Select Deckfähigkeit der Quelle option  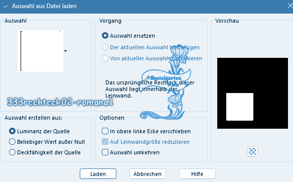point(13,152)
